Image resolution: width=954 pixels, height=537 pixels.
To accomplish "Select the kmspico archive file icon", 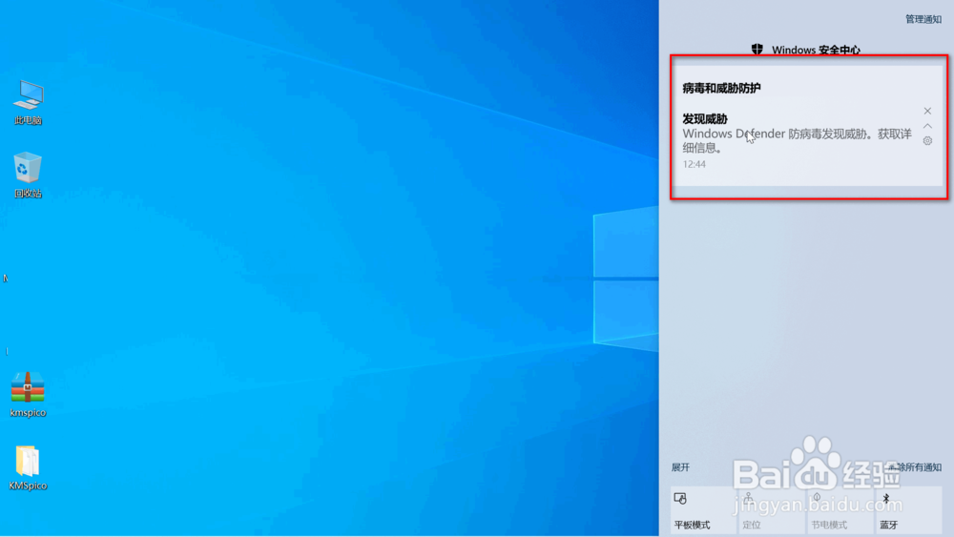I will pos(28,394).
